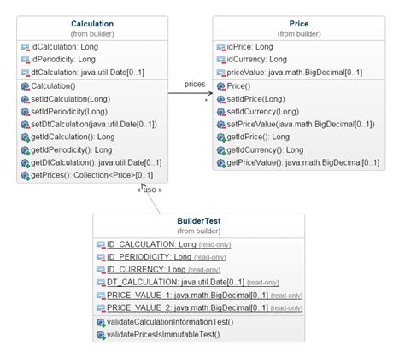Click the multiplicity asterisk near Price class
405x357 pixels.
(206, 101)
